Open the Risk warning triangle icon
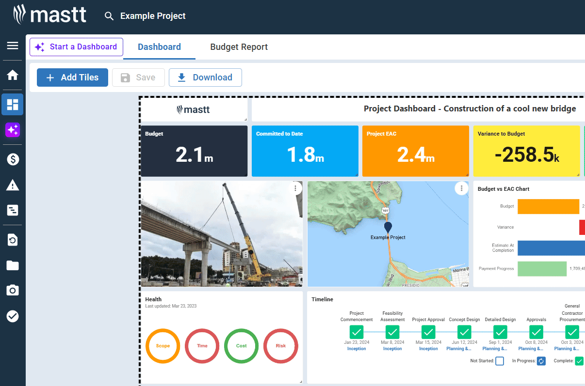The width and height of the screenshot is (585, 386). (13, 185)
